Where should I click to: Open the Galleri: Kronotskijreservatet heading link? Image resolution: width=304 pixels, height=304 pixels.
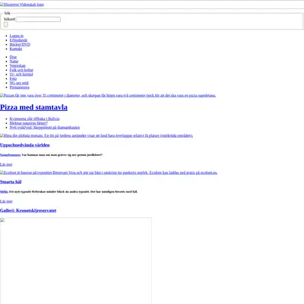coord(28,211)
